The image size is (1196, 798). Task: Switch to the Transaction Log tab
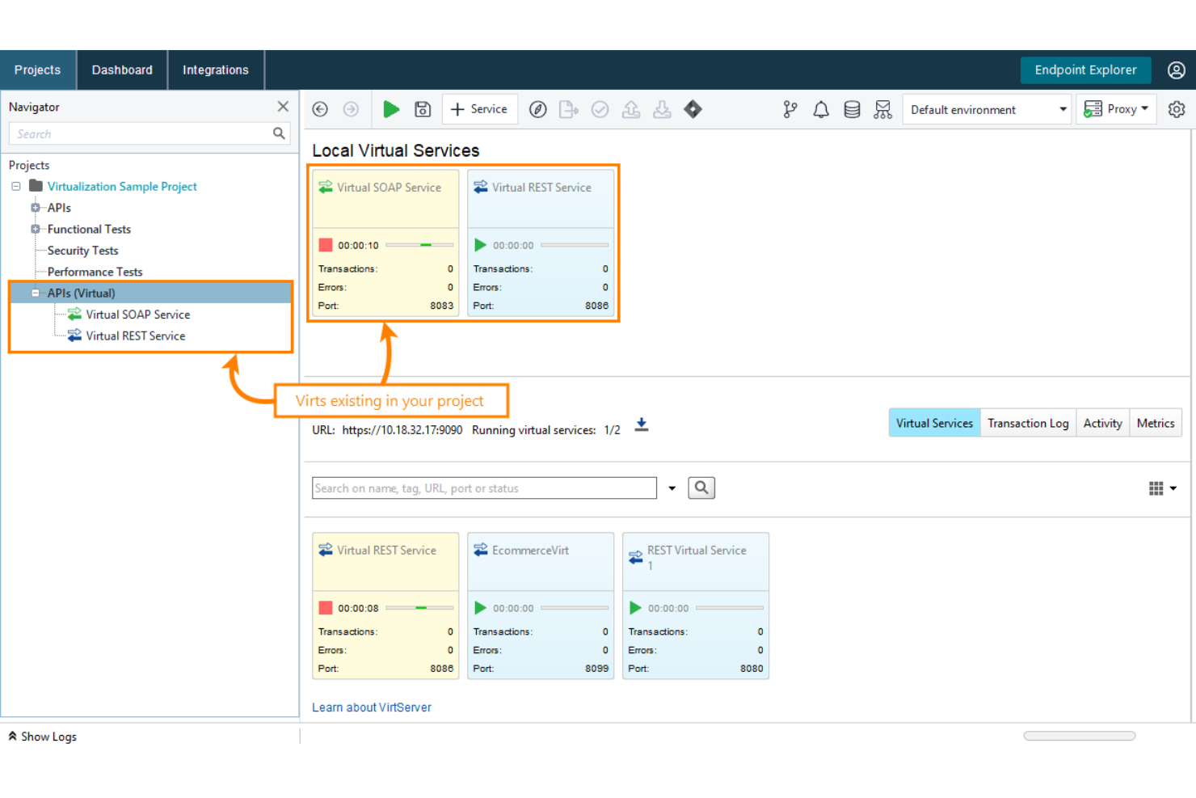pos(1027,422)
